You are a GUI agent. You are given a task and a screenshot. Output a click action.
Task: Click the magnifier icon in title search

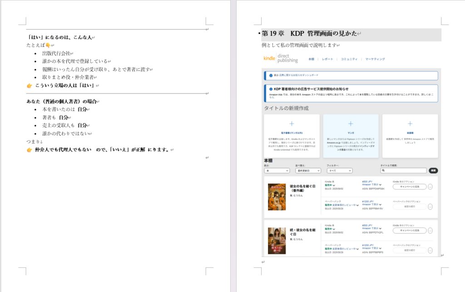[384, 171]
